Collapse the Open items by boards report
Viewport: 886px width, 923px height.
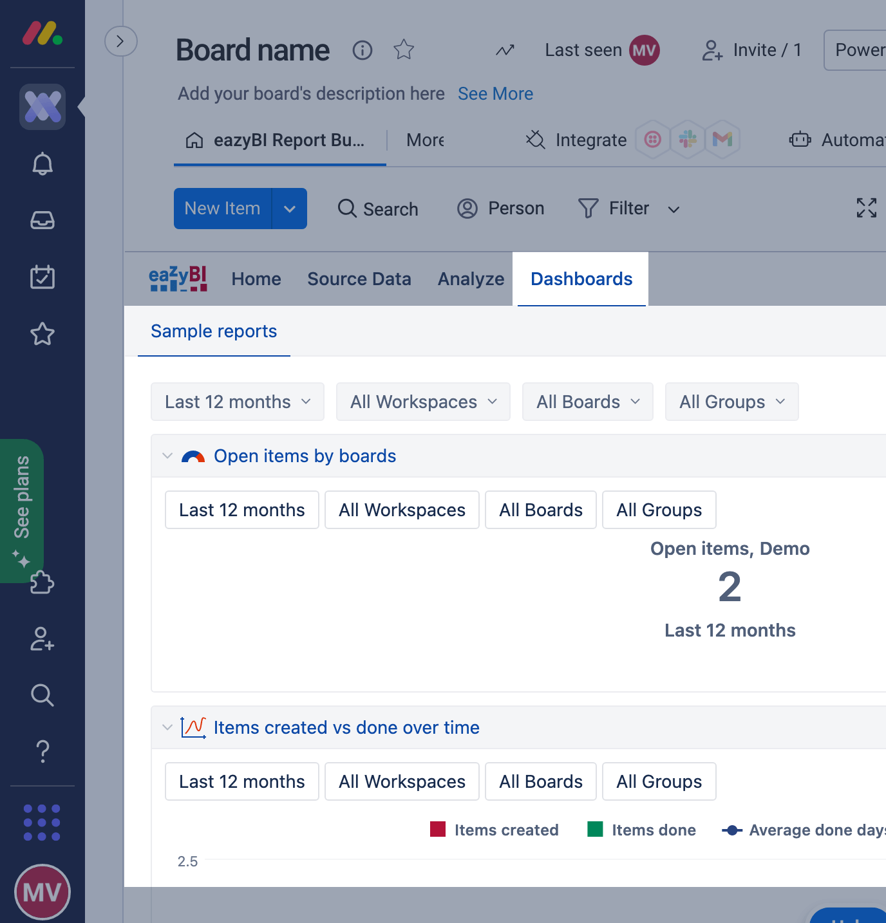(167, 456)
